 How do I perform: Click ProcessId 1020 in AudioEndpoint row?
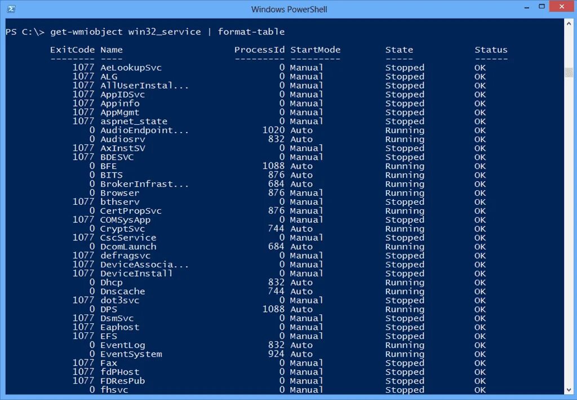click(273, 130)
